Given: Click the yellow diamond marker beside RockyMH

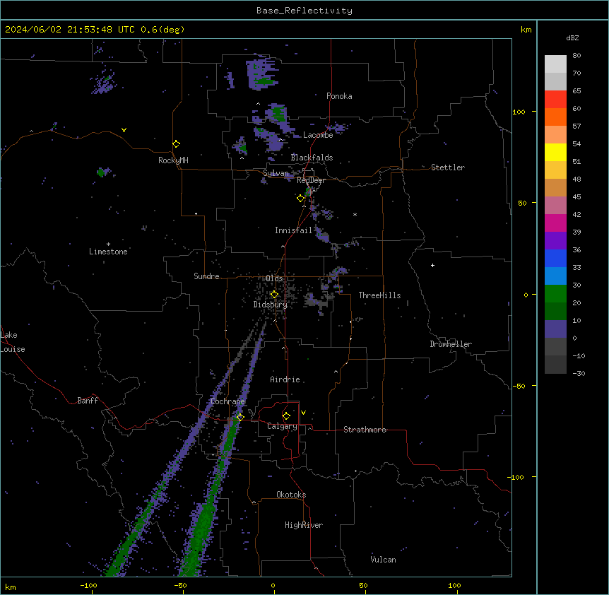Looking at the screenshot, I should pyautogui.click(x=177, y=144).
